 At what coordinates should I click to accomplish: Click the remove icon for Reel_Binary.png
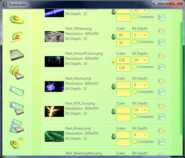(161, 131)
